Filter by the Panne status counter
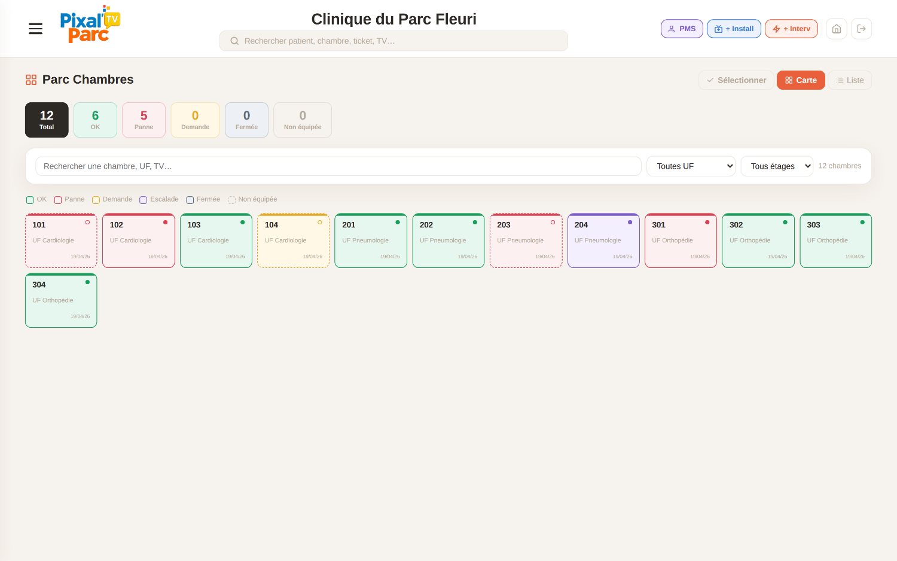The image size is (897, 561). point(144,120)
